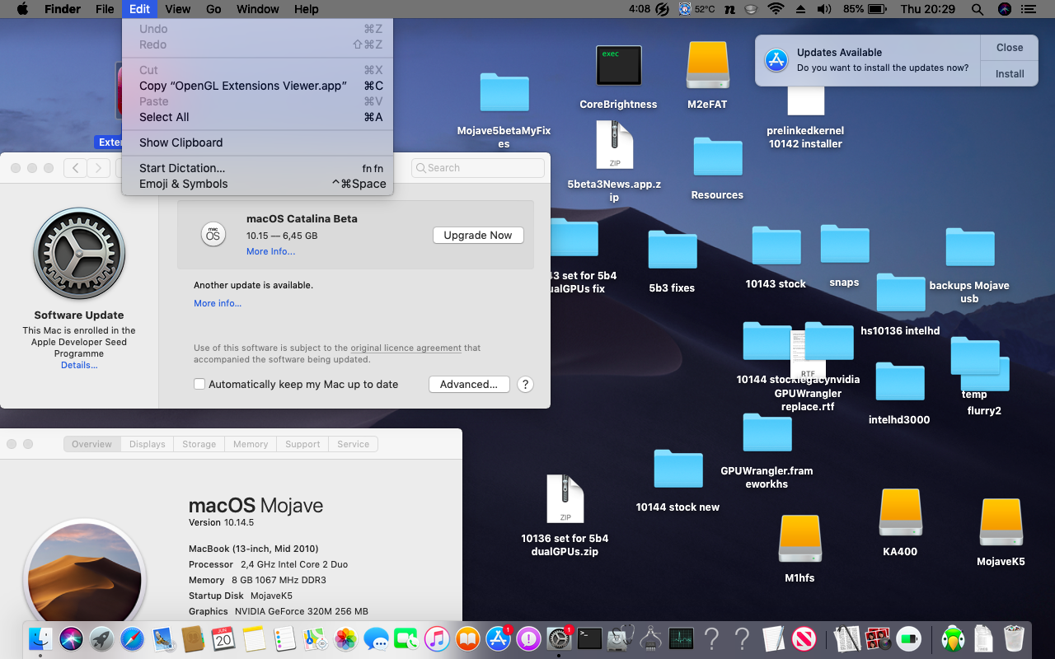Screen dimensions: 1055x659
Task: Open More Info… under macOS Catalina Beta
Action: [270, 251]
